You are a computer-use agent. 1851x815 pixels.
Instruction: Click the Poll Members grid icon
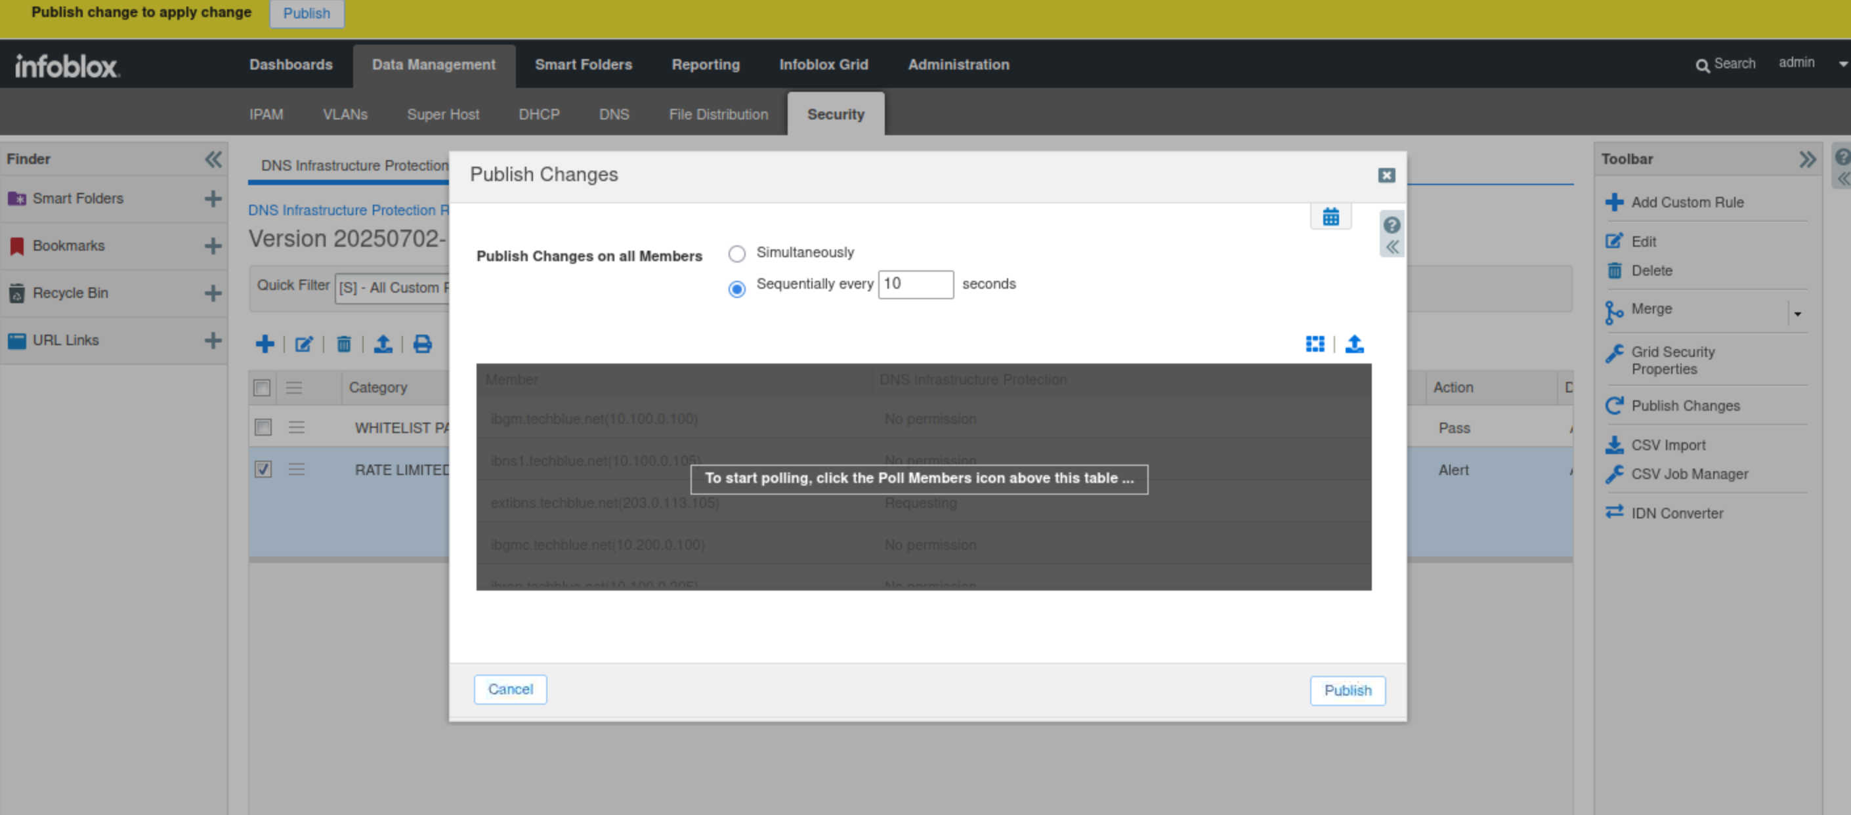(1315, 344)
